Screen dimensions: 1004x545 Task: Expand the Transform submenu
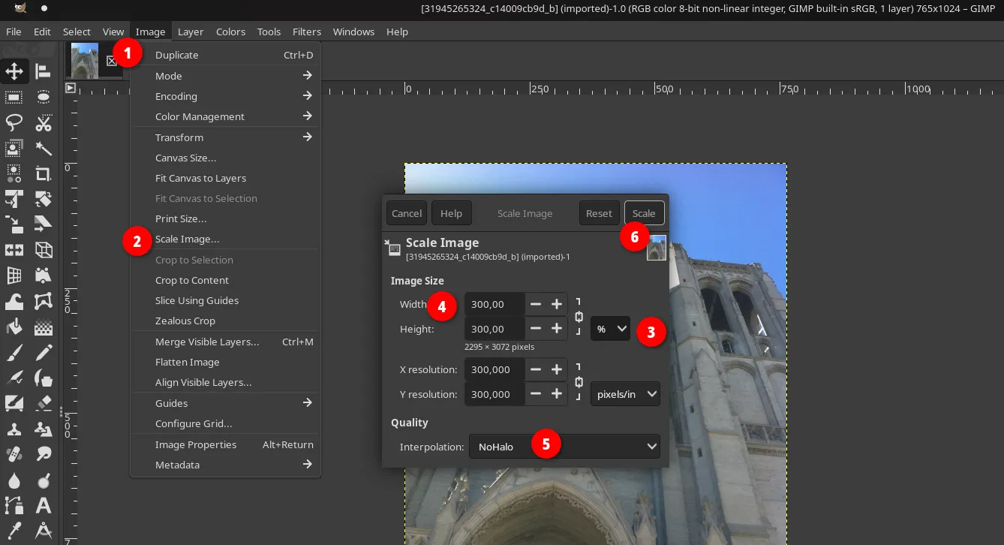[x=225, y=137]
